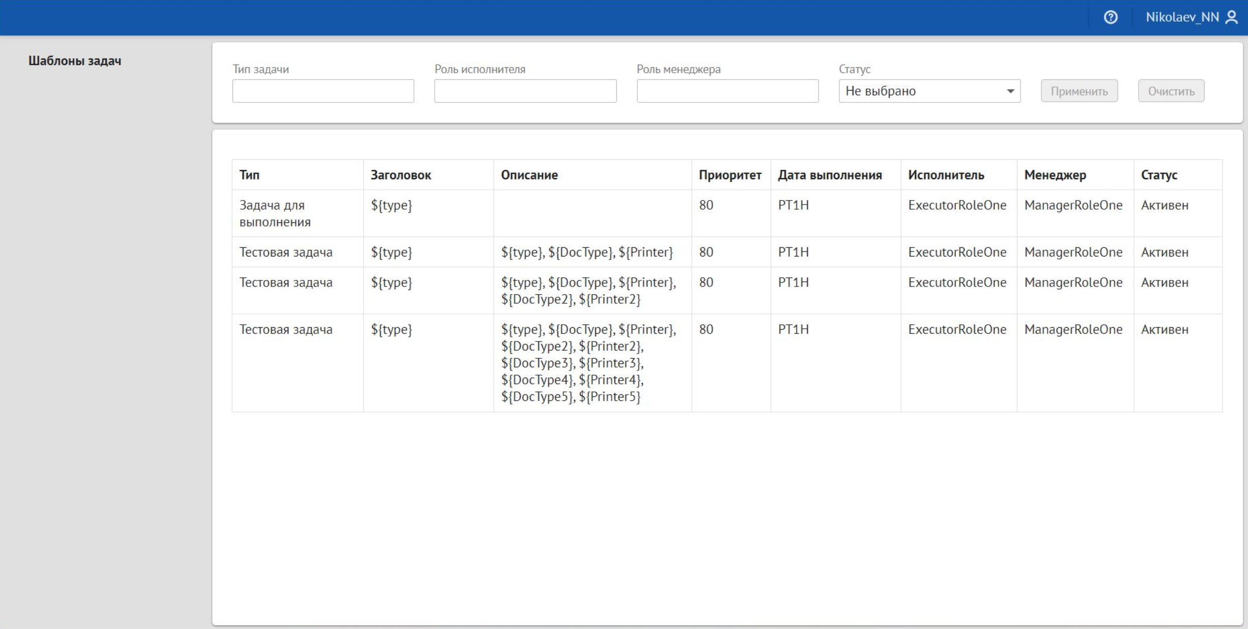Click the Роль исполнителя input field
Viewport: 1248px width, 629px height.
[x=525, y=91]
